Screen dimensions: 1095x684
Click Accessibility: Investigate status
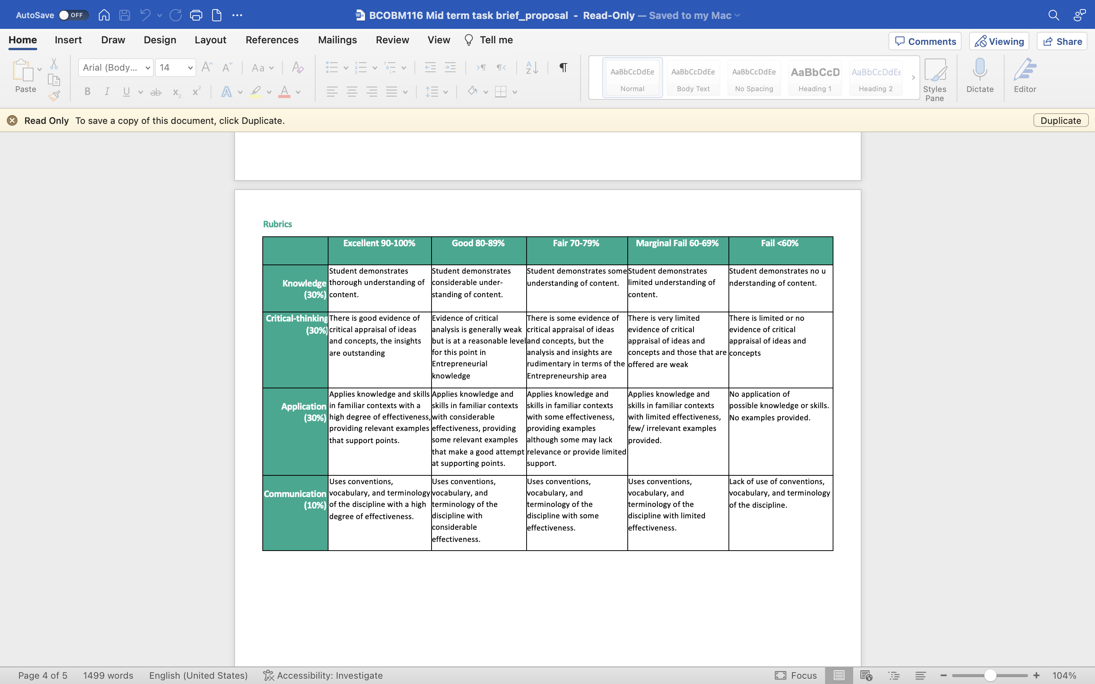pos(323,675)
